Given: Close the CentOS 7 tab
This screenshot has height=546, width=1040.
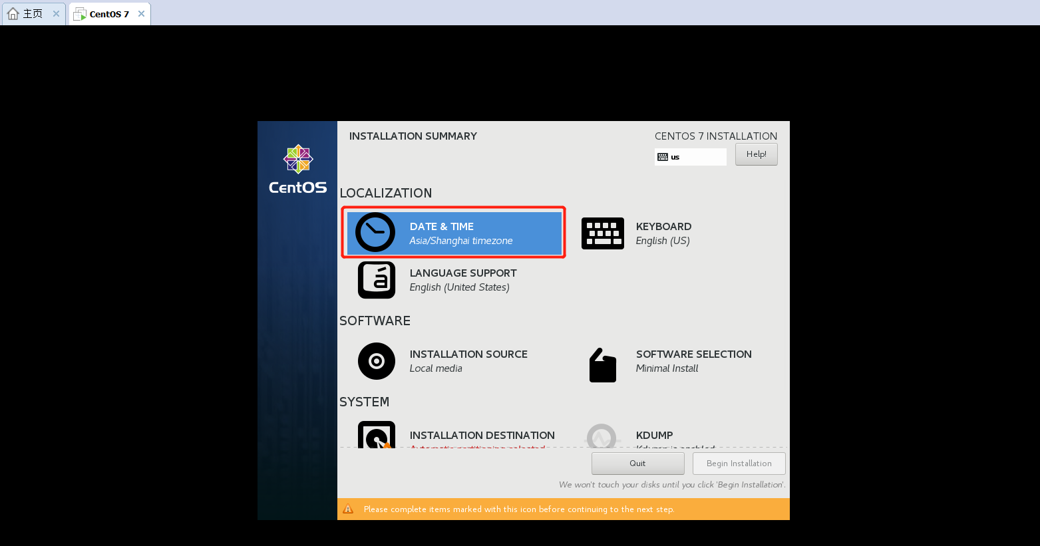Looking at the screenshot, I should tap(141, 13).
